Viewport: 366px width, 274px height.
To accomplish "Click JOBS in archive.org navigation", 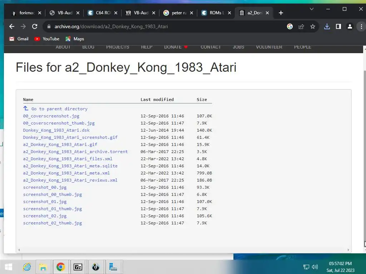I will [x=238, y=47].
